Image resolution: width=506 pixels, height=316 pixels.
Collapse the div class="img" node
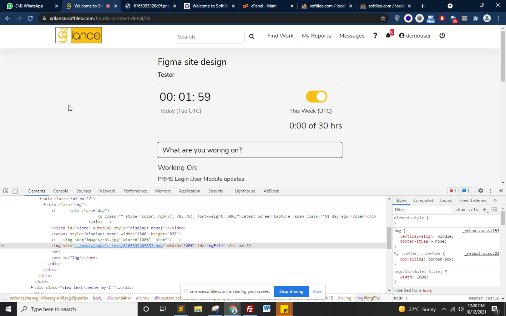(45, 205)
